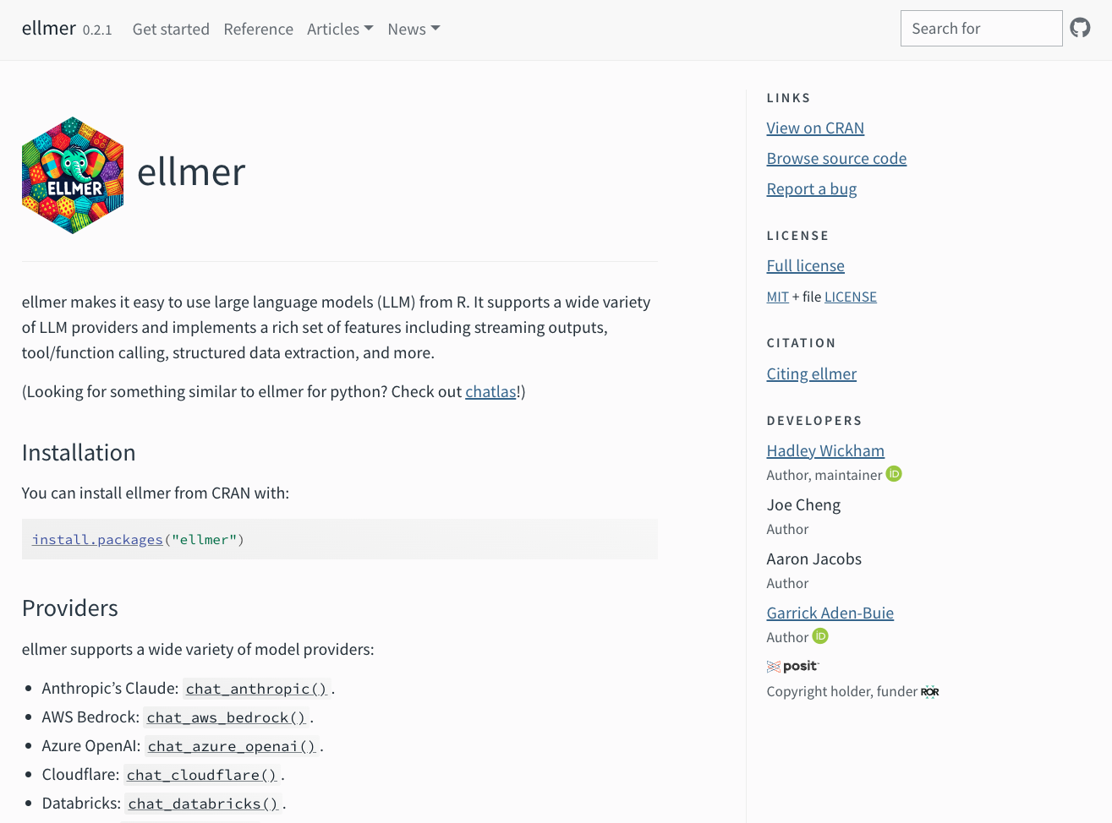The height and width of the screenshot is (823, 1112).
Task: Open the Browse source code link
Action: point(836,158)
